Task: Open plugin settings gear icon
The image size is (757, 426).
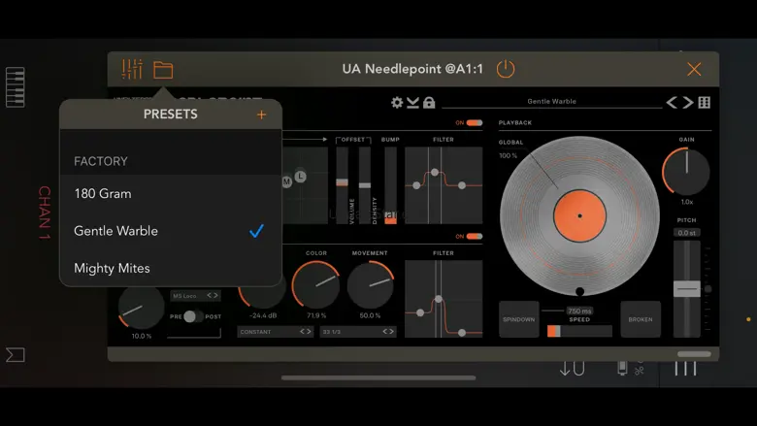Action: [397, 102]
